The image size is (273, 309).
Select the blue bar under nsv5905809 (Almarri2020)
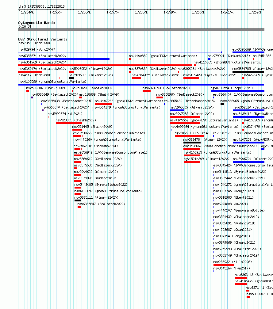177,110
